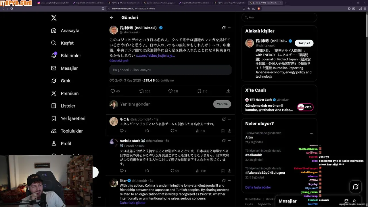Go to Anasayfa in the sidebar
Screen dimensions: 368x207
coord(65,30)
